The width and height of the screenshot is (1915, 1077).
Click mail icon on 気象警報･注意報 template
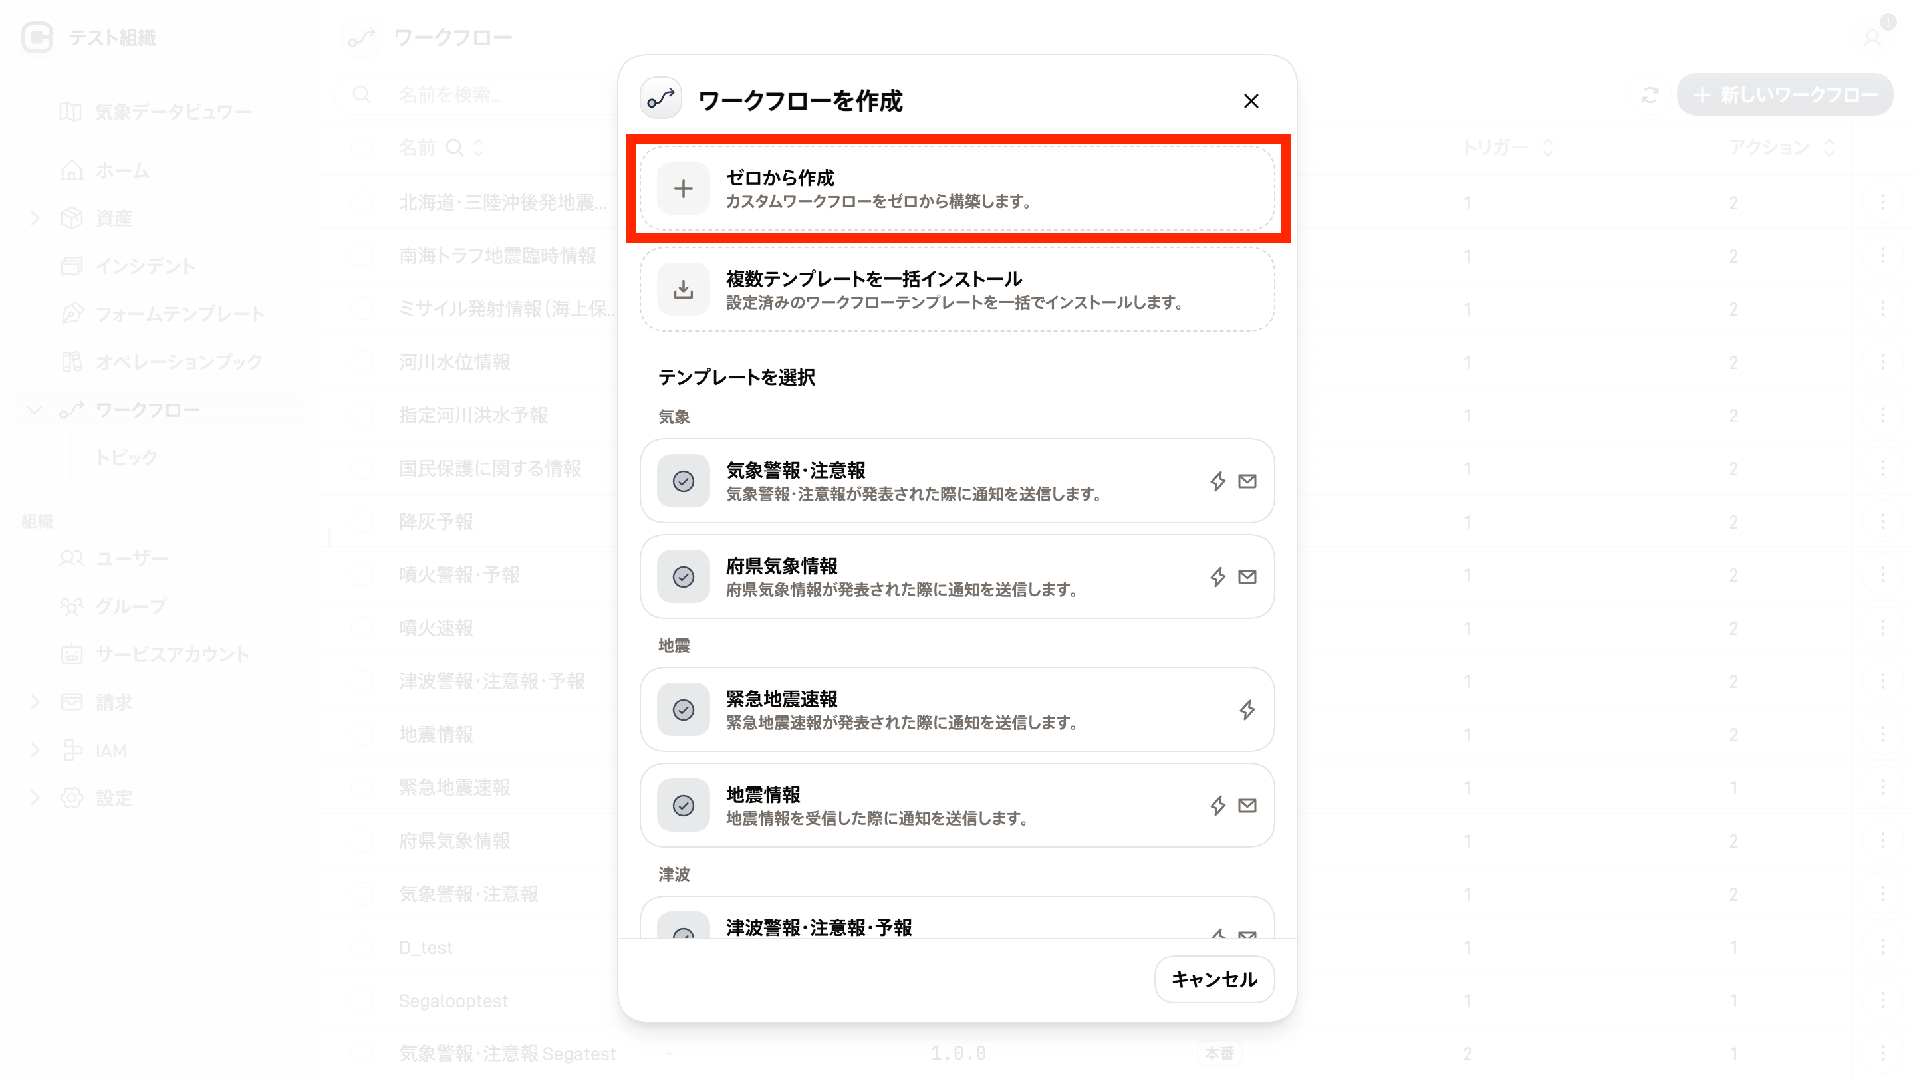point(1247,481)
